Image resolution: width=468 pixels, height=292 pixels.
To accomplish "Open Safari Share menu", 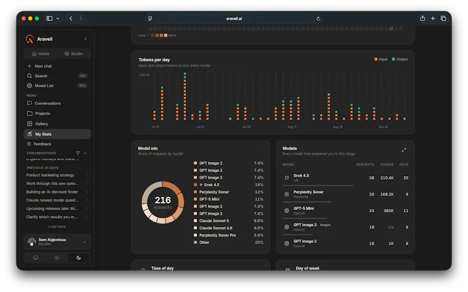I will click(422, 19).
